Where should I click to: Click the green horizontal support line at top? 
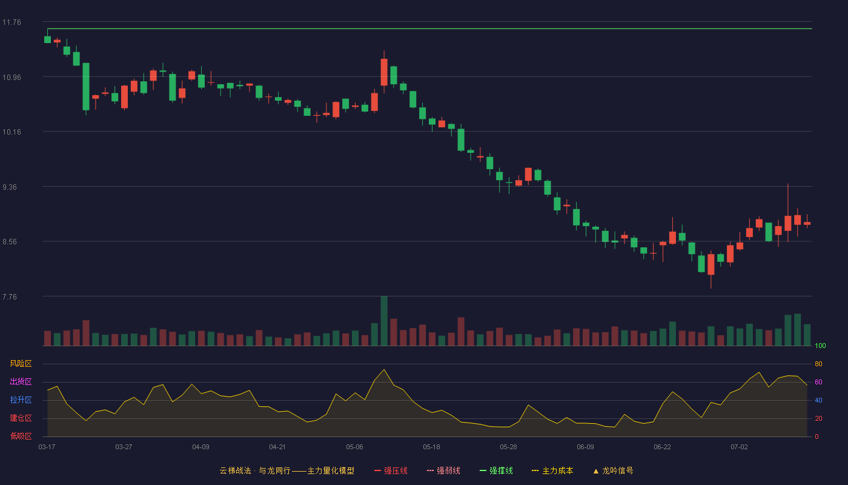pyautogui.click(x=429, y=28)
